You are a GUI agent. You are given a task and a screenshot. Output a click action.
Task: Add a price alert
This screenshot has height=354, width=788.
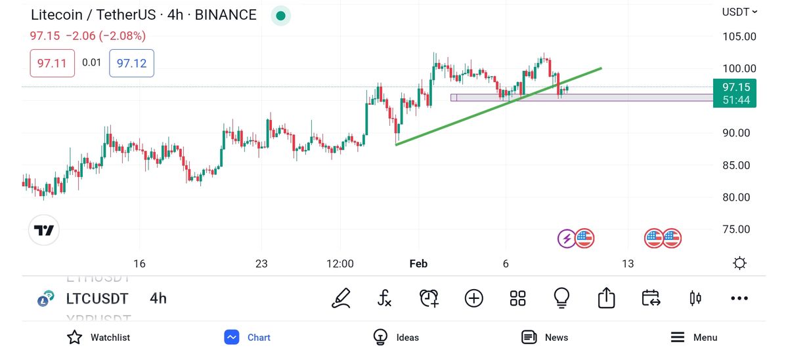click(x=429, y=298)
